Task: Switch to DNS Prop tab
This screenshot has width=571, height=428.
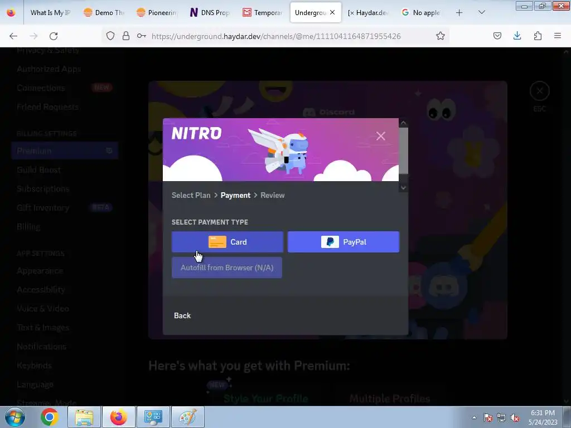Action: click(x=210, y=13)
